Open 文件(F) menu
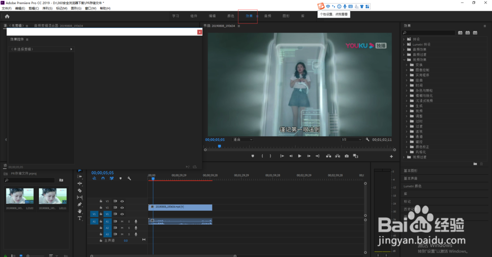This screenshot has width=492, height=257. (x=6, y=8)
